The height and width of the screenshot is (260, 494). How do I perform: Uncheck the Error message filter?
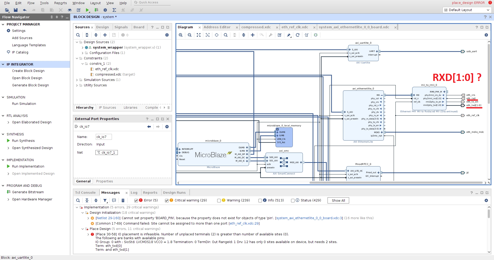tap(136, 200)
